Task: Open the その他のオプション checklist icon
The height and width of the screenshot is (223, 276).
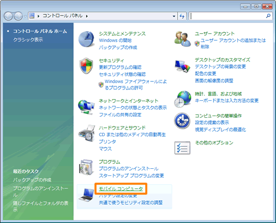Action: click(182, 148)
